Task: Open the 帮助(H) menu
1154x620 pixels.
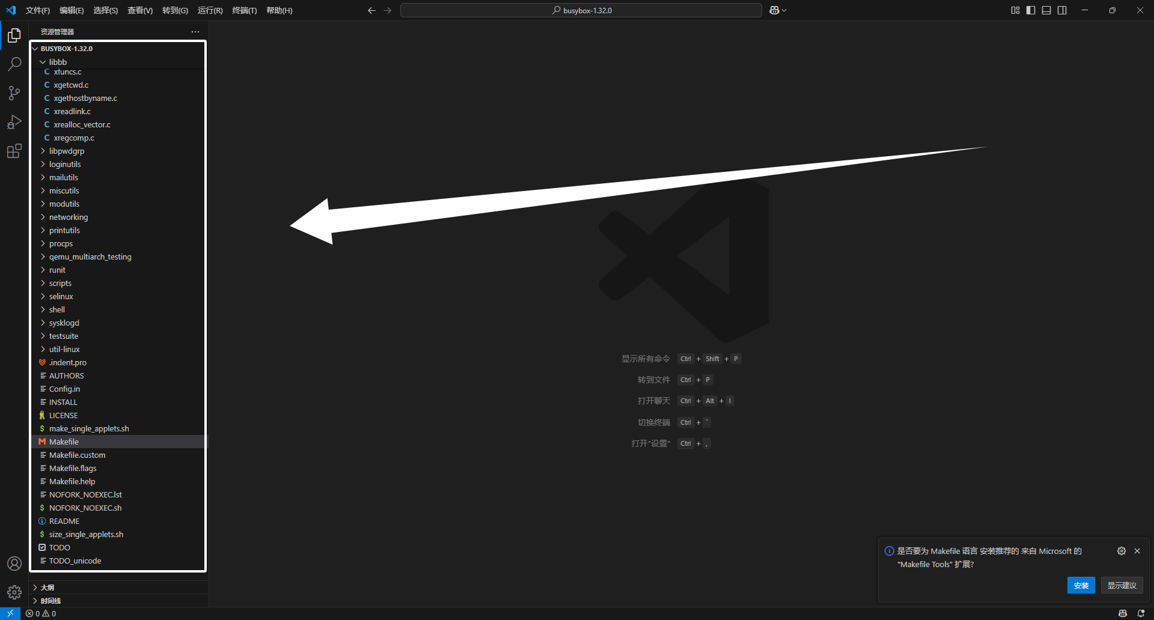Action: click(x=279, y=10)
